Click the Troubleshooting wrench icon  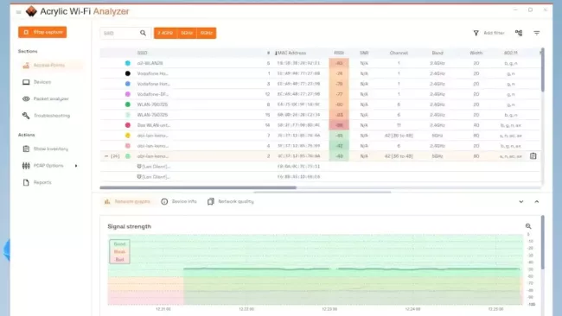click(26, 116)
